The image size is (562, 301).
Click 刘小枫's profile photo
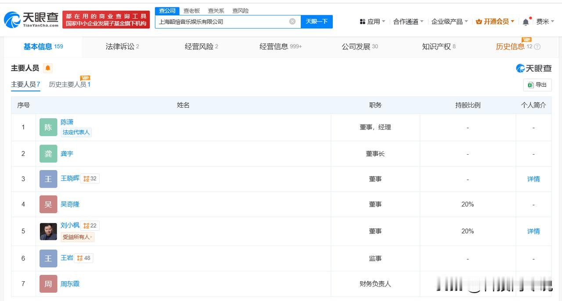pyautogui.click(x=48, y=231)
